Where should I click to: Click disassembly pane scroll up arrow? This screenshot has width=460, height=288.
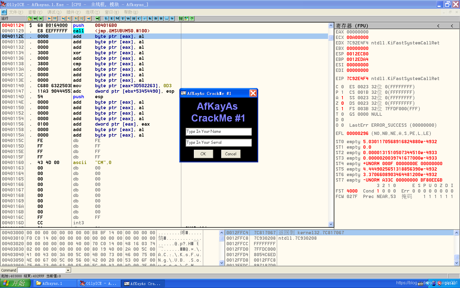click(331, 26)
